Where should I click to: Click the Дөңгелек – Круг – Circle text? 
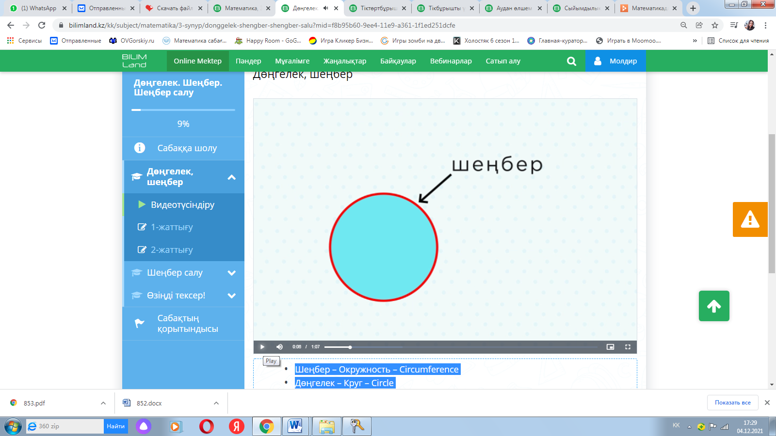(x=344, y=383)
